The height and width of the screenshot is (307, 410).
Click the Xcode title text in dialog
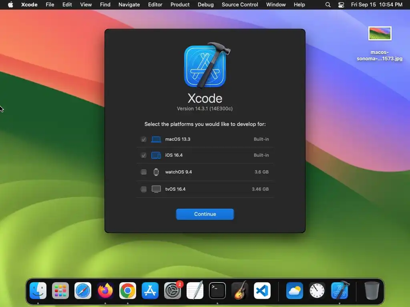coord(205,98)
